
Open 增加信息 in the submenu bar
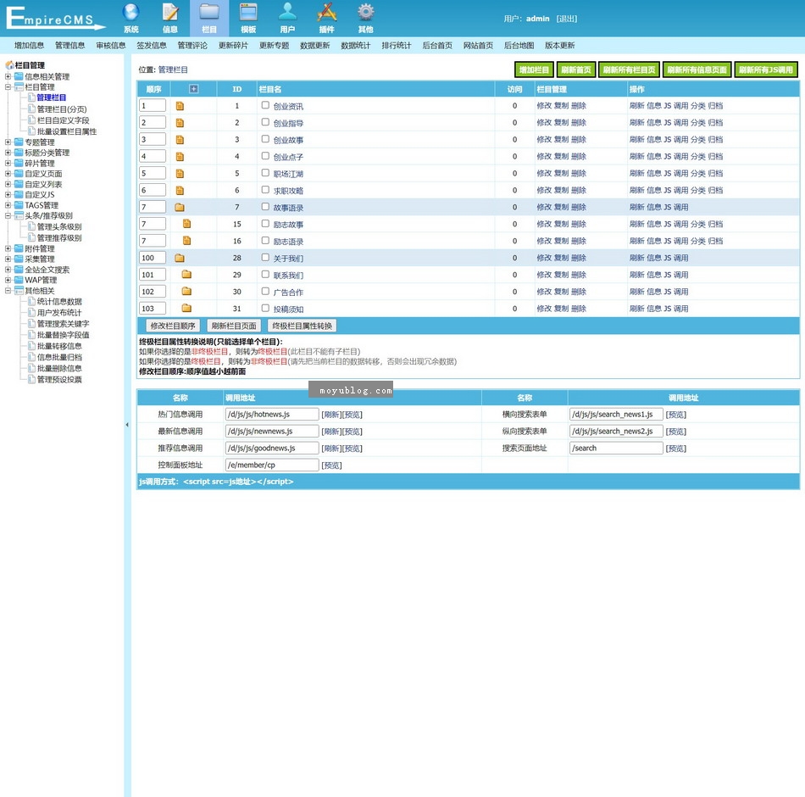tap(30, 45)
